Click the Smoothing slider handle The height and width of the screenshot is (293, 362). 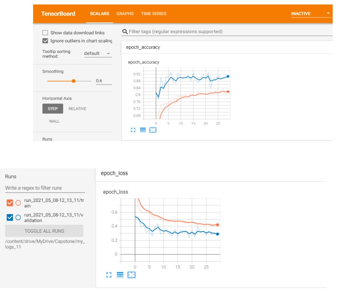tap(74, 81)
